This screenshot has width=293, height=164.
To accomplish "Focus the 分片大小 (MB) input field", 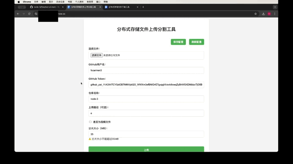I will coord(146,134).
